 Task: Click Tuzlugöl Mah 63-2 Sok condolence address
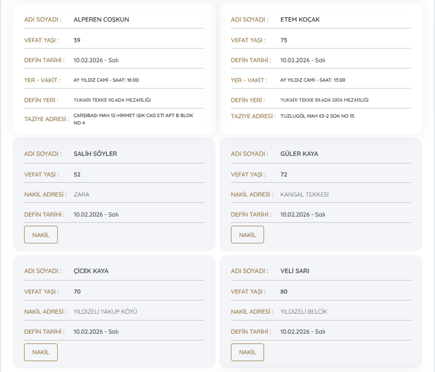317,116
